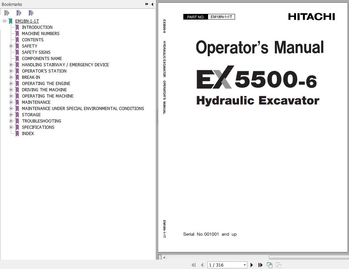Click the Bookmarks panel title
The height and width of the screenshot is (269, 349).
[x=12, y=4]
